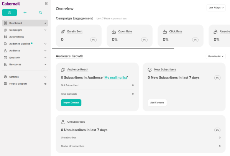
Task: Click the Open Rate label
Action: pos(125,31)
